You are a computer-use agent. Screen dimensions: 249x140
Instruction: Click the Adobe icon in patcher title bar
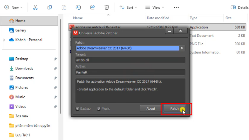click(75, 33)
